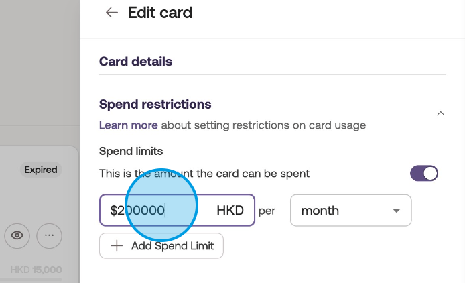Click the Spend restrictions heading
The height and width of the screenshot is (283, 465).
coord(155,105)
